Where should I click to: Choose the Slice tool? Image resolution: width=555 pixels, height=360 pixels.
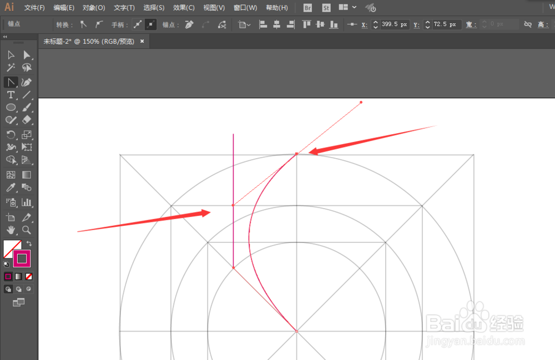pos(27,217)
